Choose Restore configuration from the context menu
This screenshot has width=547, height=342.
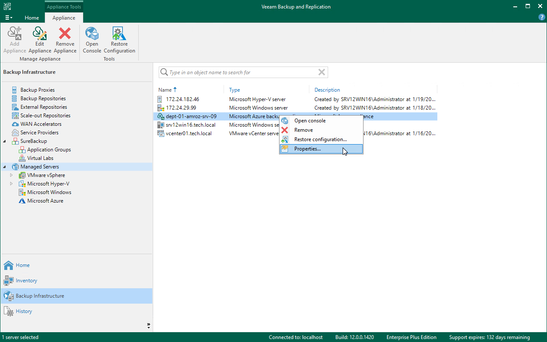coord(320,139)
